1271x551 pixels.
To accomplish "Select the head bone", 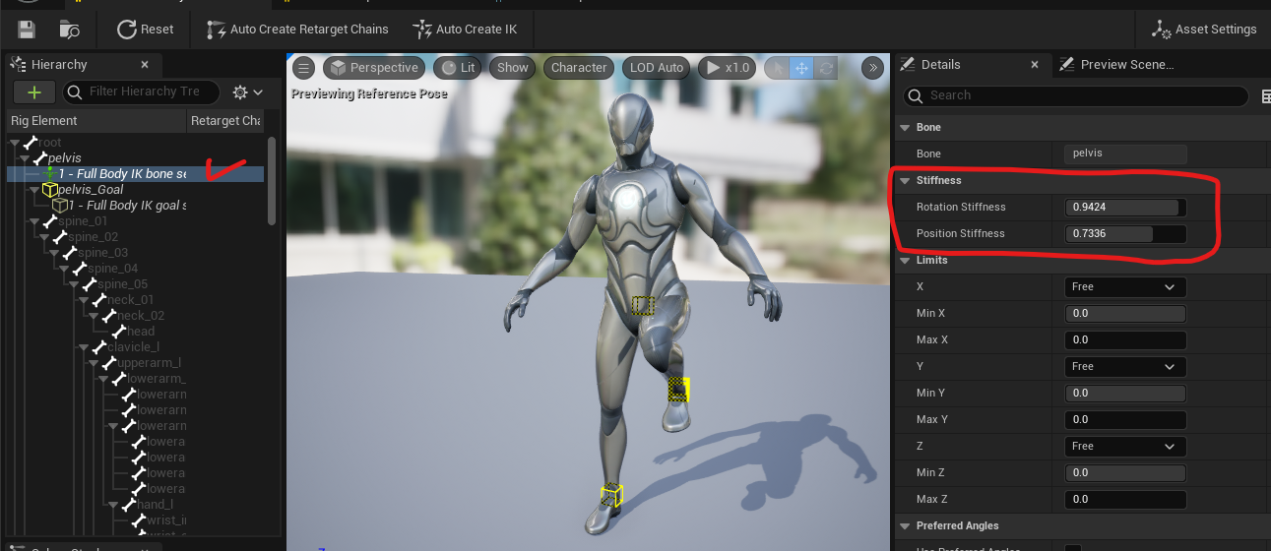I will click(140, 331).
